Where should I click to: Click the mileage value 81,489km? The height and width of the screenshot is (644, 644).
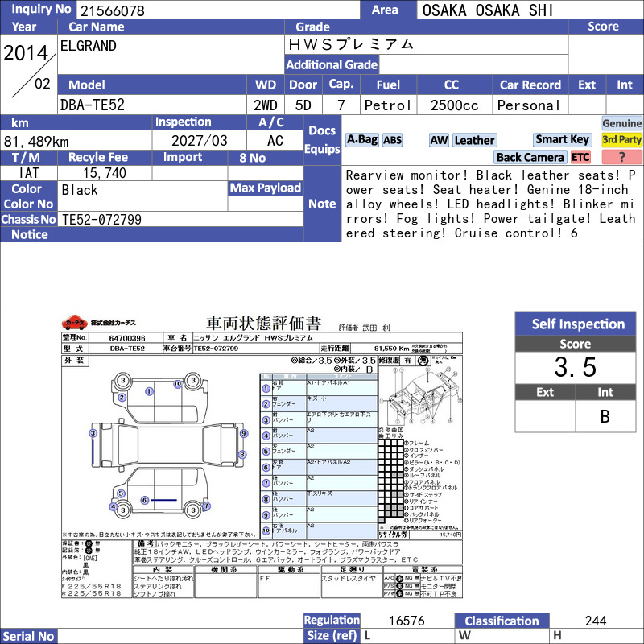coord(36,142)
